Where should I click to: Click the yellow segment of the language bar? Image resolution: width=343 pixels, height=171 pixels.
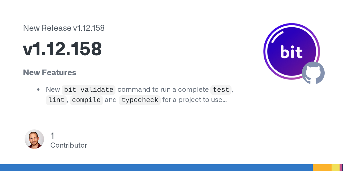pyautogui.click(x=335, y=168)
